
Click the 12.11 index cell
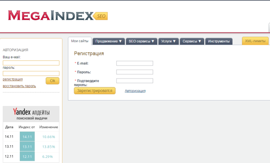click(27, 156)
